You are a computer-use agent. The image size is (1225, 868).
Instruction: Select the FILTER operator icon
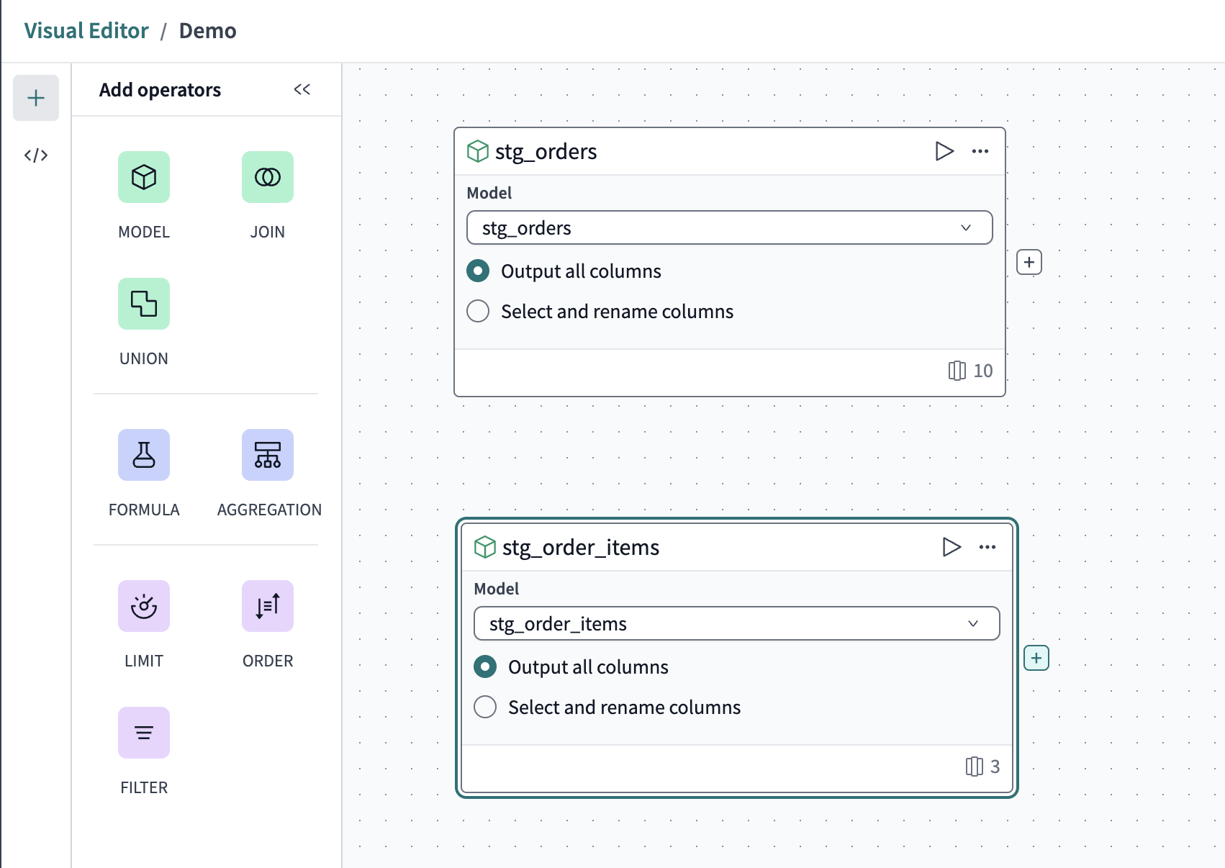coord(143,732)
